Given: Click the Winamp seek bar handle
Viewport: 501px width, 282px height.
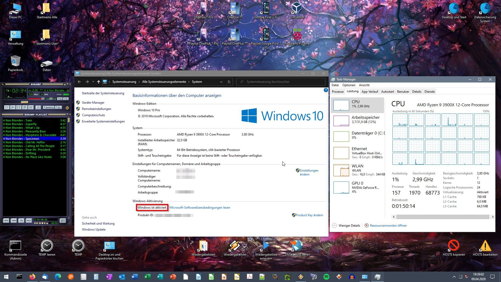Looking at the screenshot, I should tap(25, 102).
